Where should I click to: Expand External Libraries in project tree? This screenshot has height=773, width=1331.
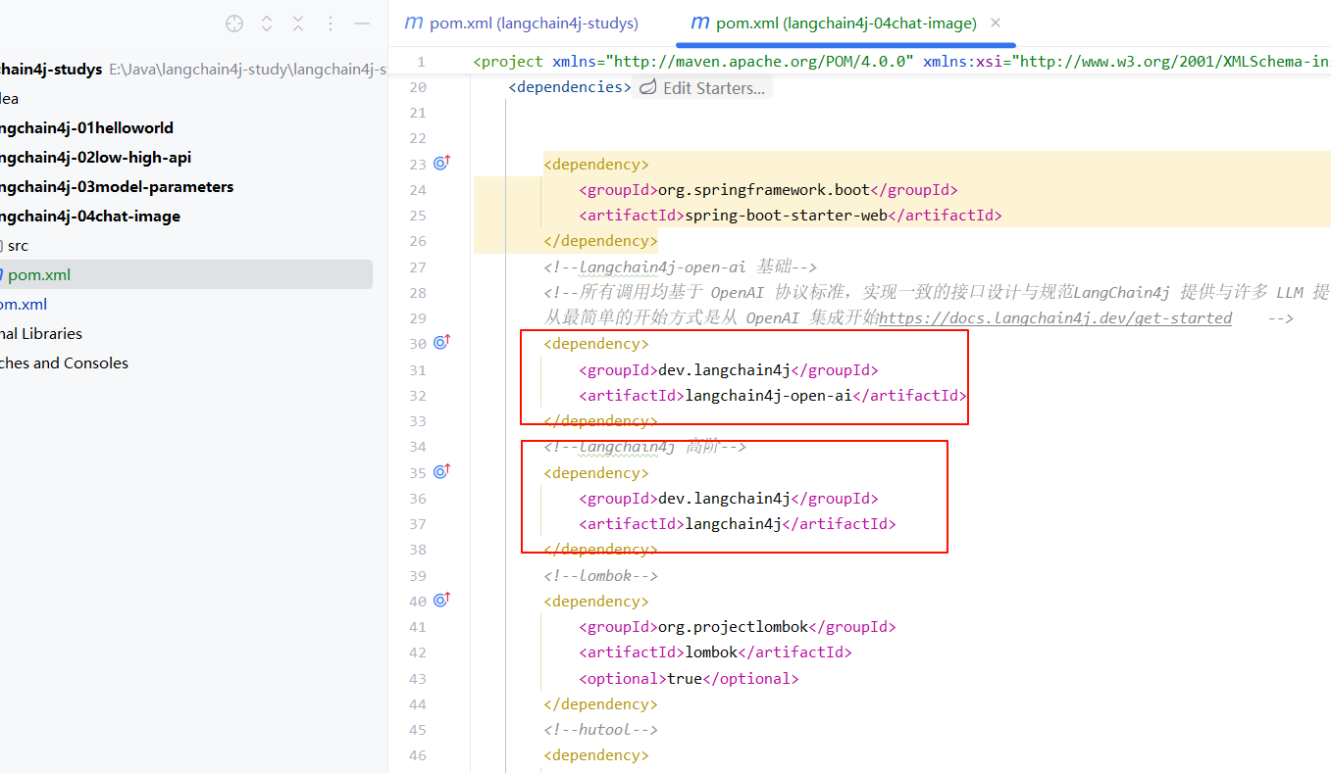[x=41, y=333]
